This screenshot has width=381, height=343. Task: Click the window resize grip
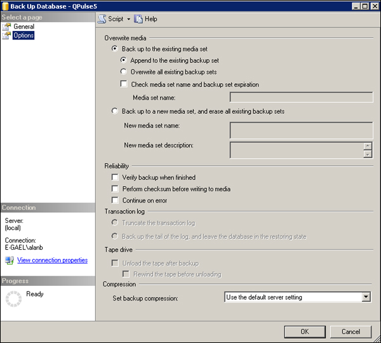click(377, 339)
